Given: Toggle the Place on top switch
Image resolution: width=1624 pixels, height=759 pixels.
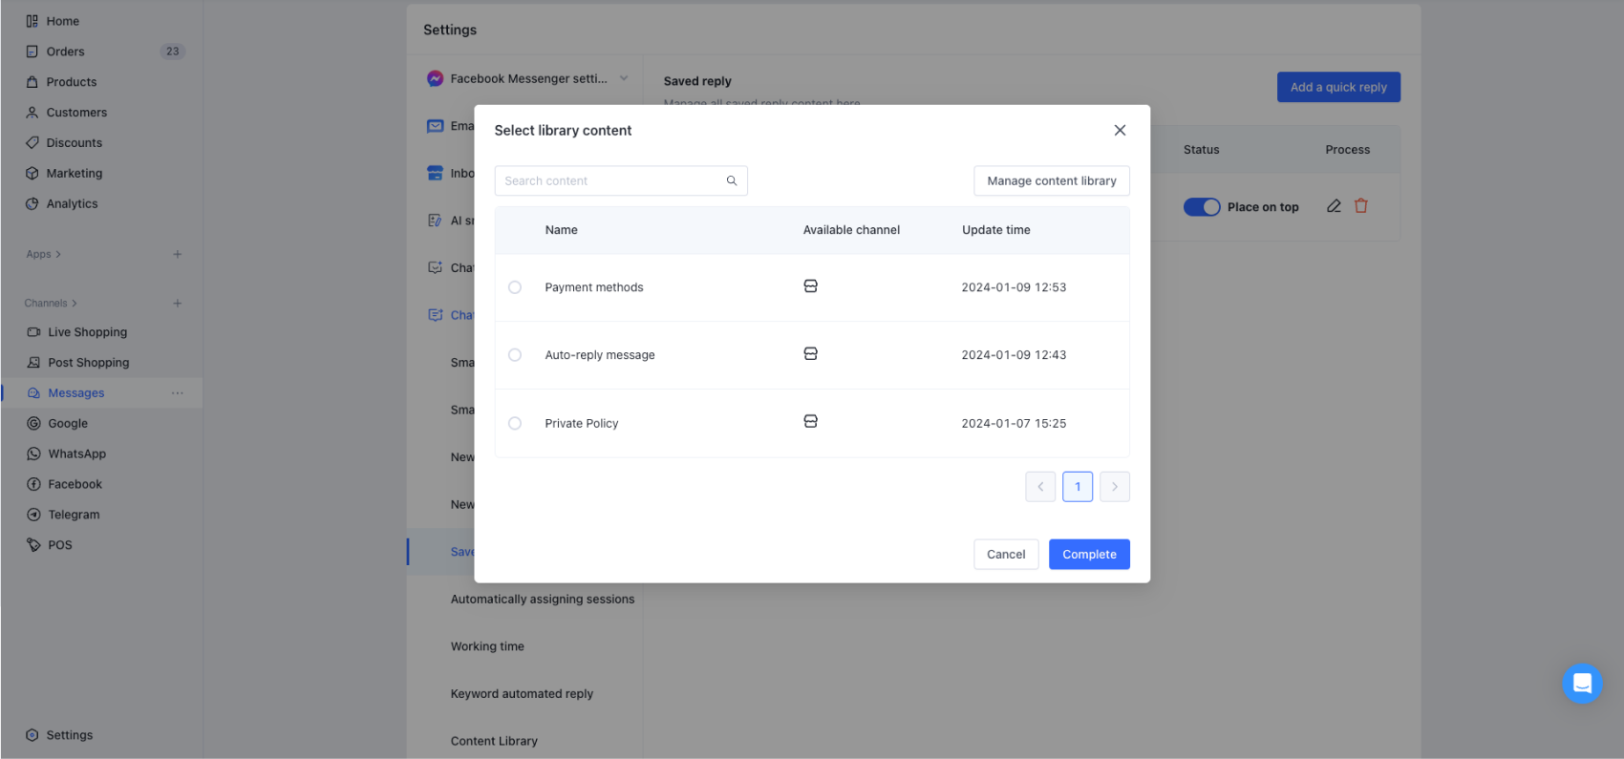Looking at the screenshot, I should [1202, 207].
